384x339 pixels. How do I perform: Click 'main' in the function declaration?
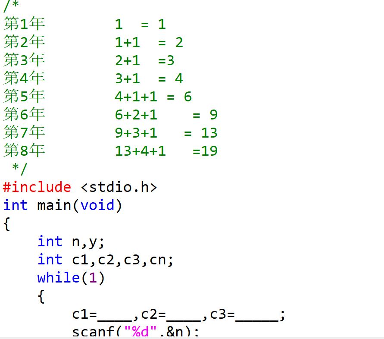pos(54,205)
